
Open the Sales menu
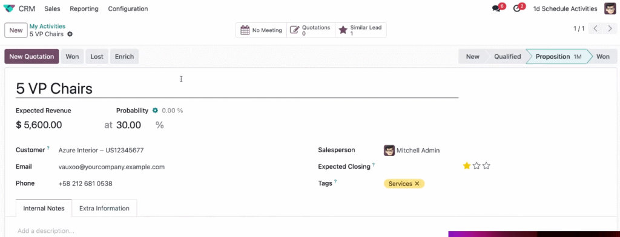(52, 8)
